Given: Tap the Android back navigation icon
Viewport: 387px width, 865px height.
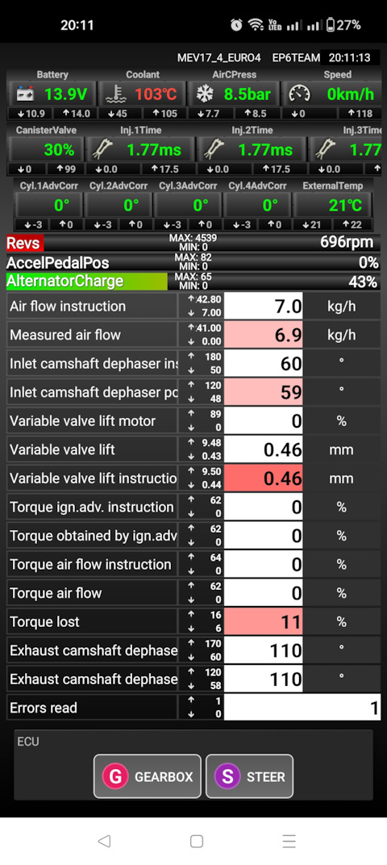Looking at the screenshot, I should click(104, 841).
